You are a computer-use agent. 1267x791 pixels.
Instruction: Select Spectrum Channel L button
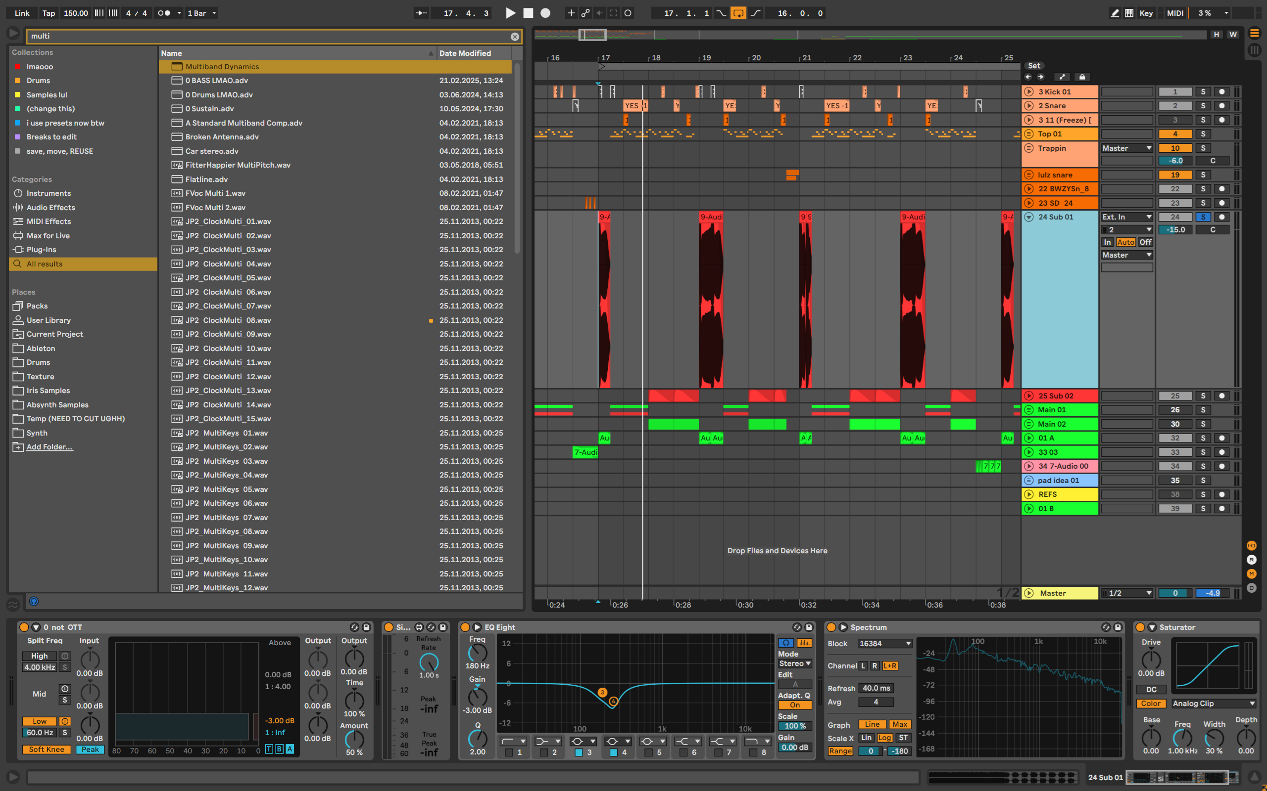[863, 666]
